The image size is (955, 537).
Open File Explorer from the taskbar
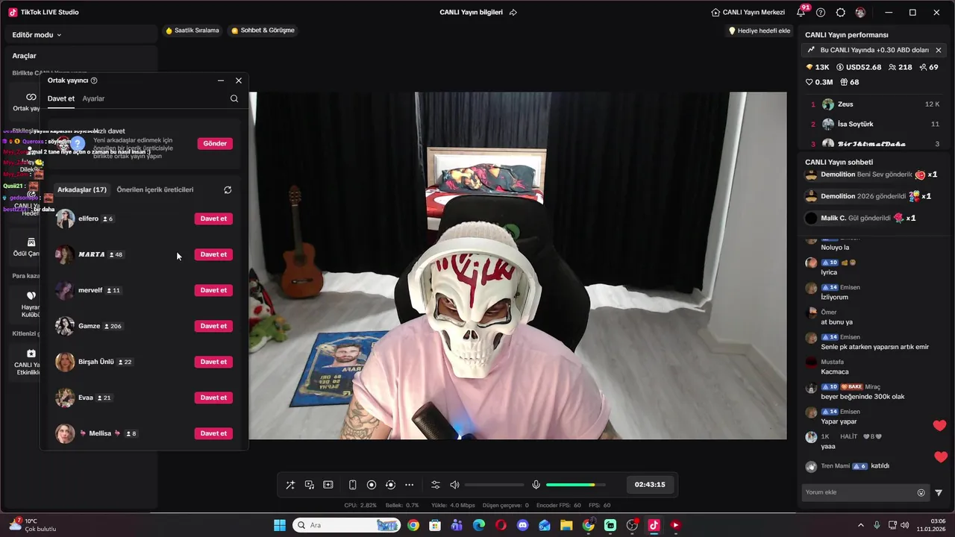click(566, 525)
